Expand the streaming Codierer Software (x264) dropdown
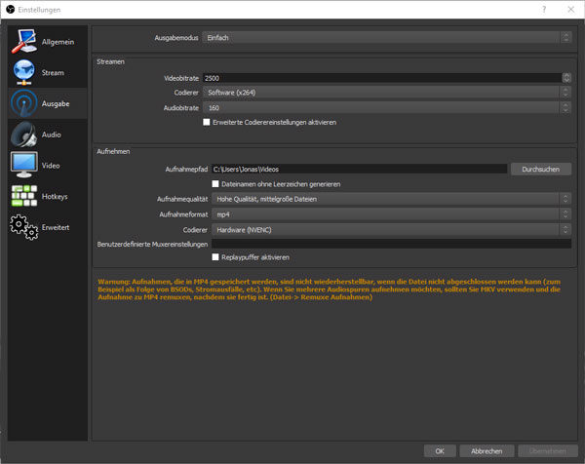 coord(386,93)
